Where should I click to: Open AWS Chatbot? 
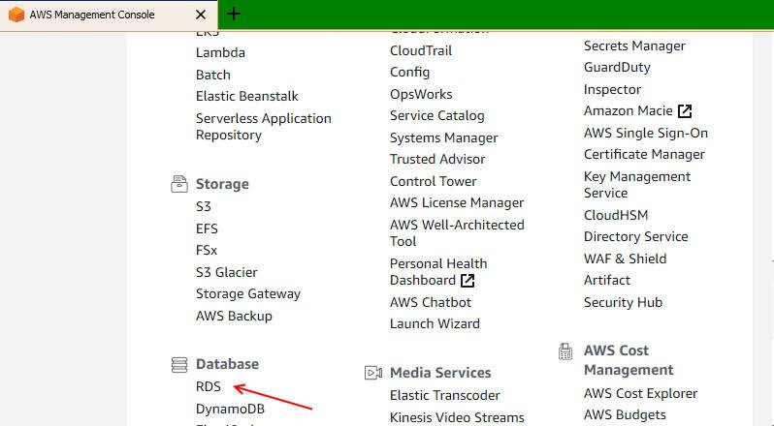pos(431,302)
